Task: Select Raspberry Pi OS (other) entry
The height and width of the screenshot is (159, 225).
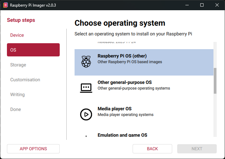Action: [x=144, y=62]
